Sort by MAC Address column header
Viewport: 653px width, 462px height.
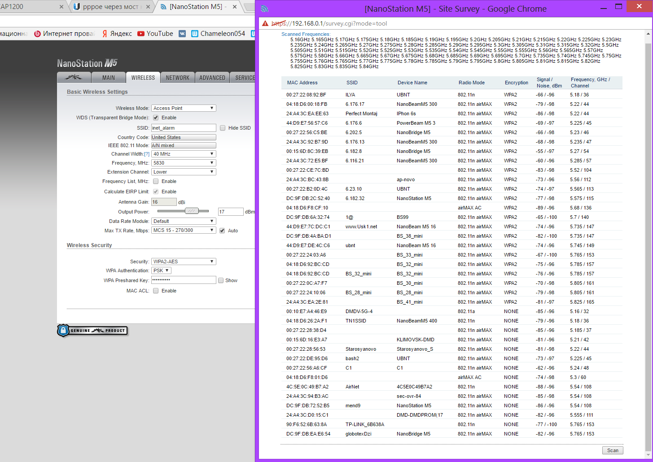tap(302, 83)
